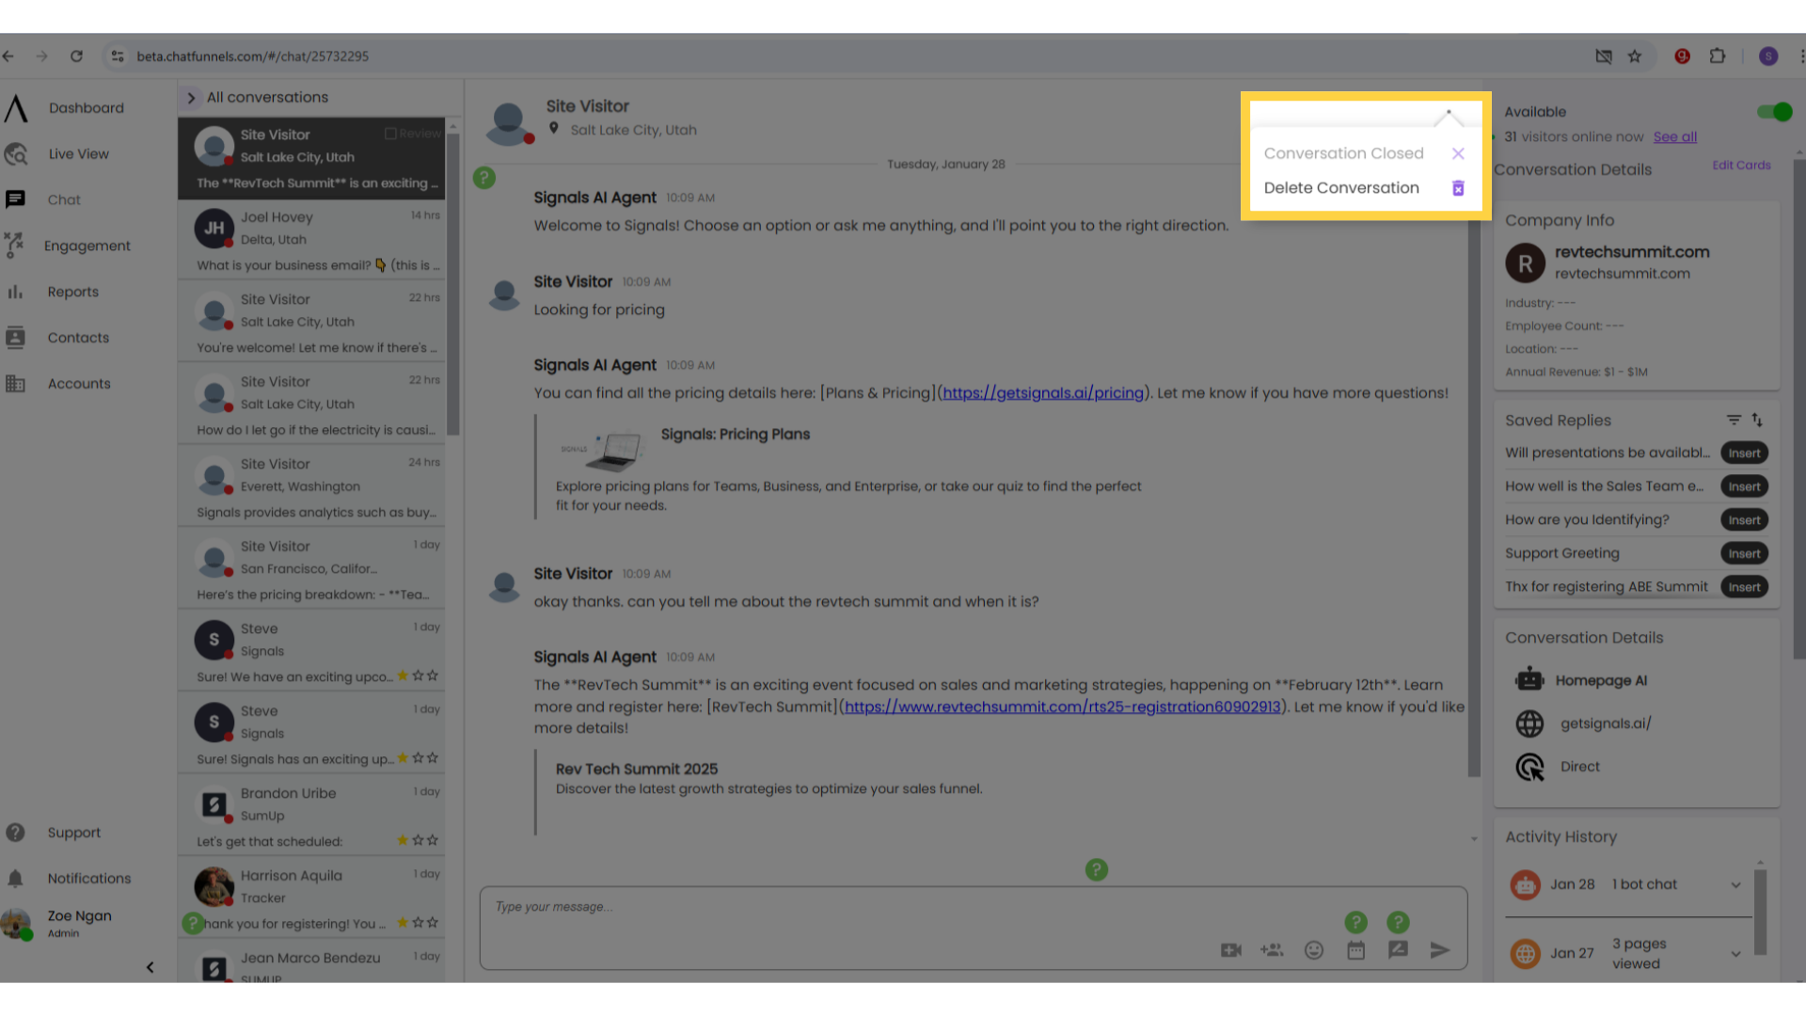This screenshot has height=1016, width=1806.
Task: Click the Homepage AI bot icon
Action: point(1529,680)
